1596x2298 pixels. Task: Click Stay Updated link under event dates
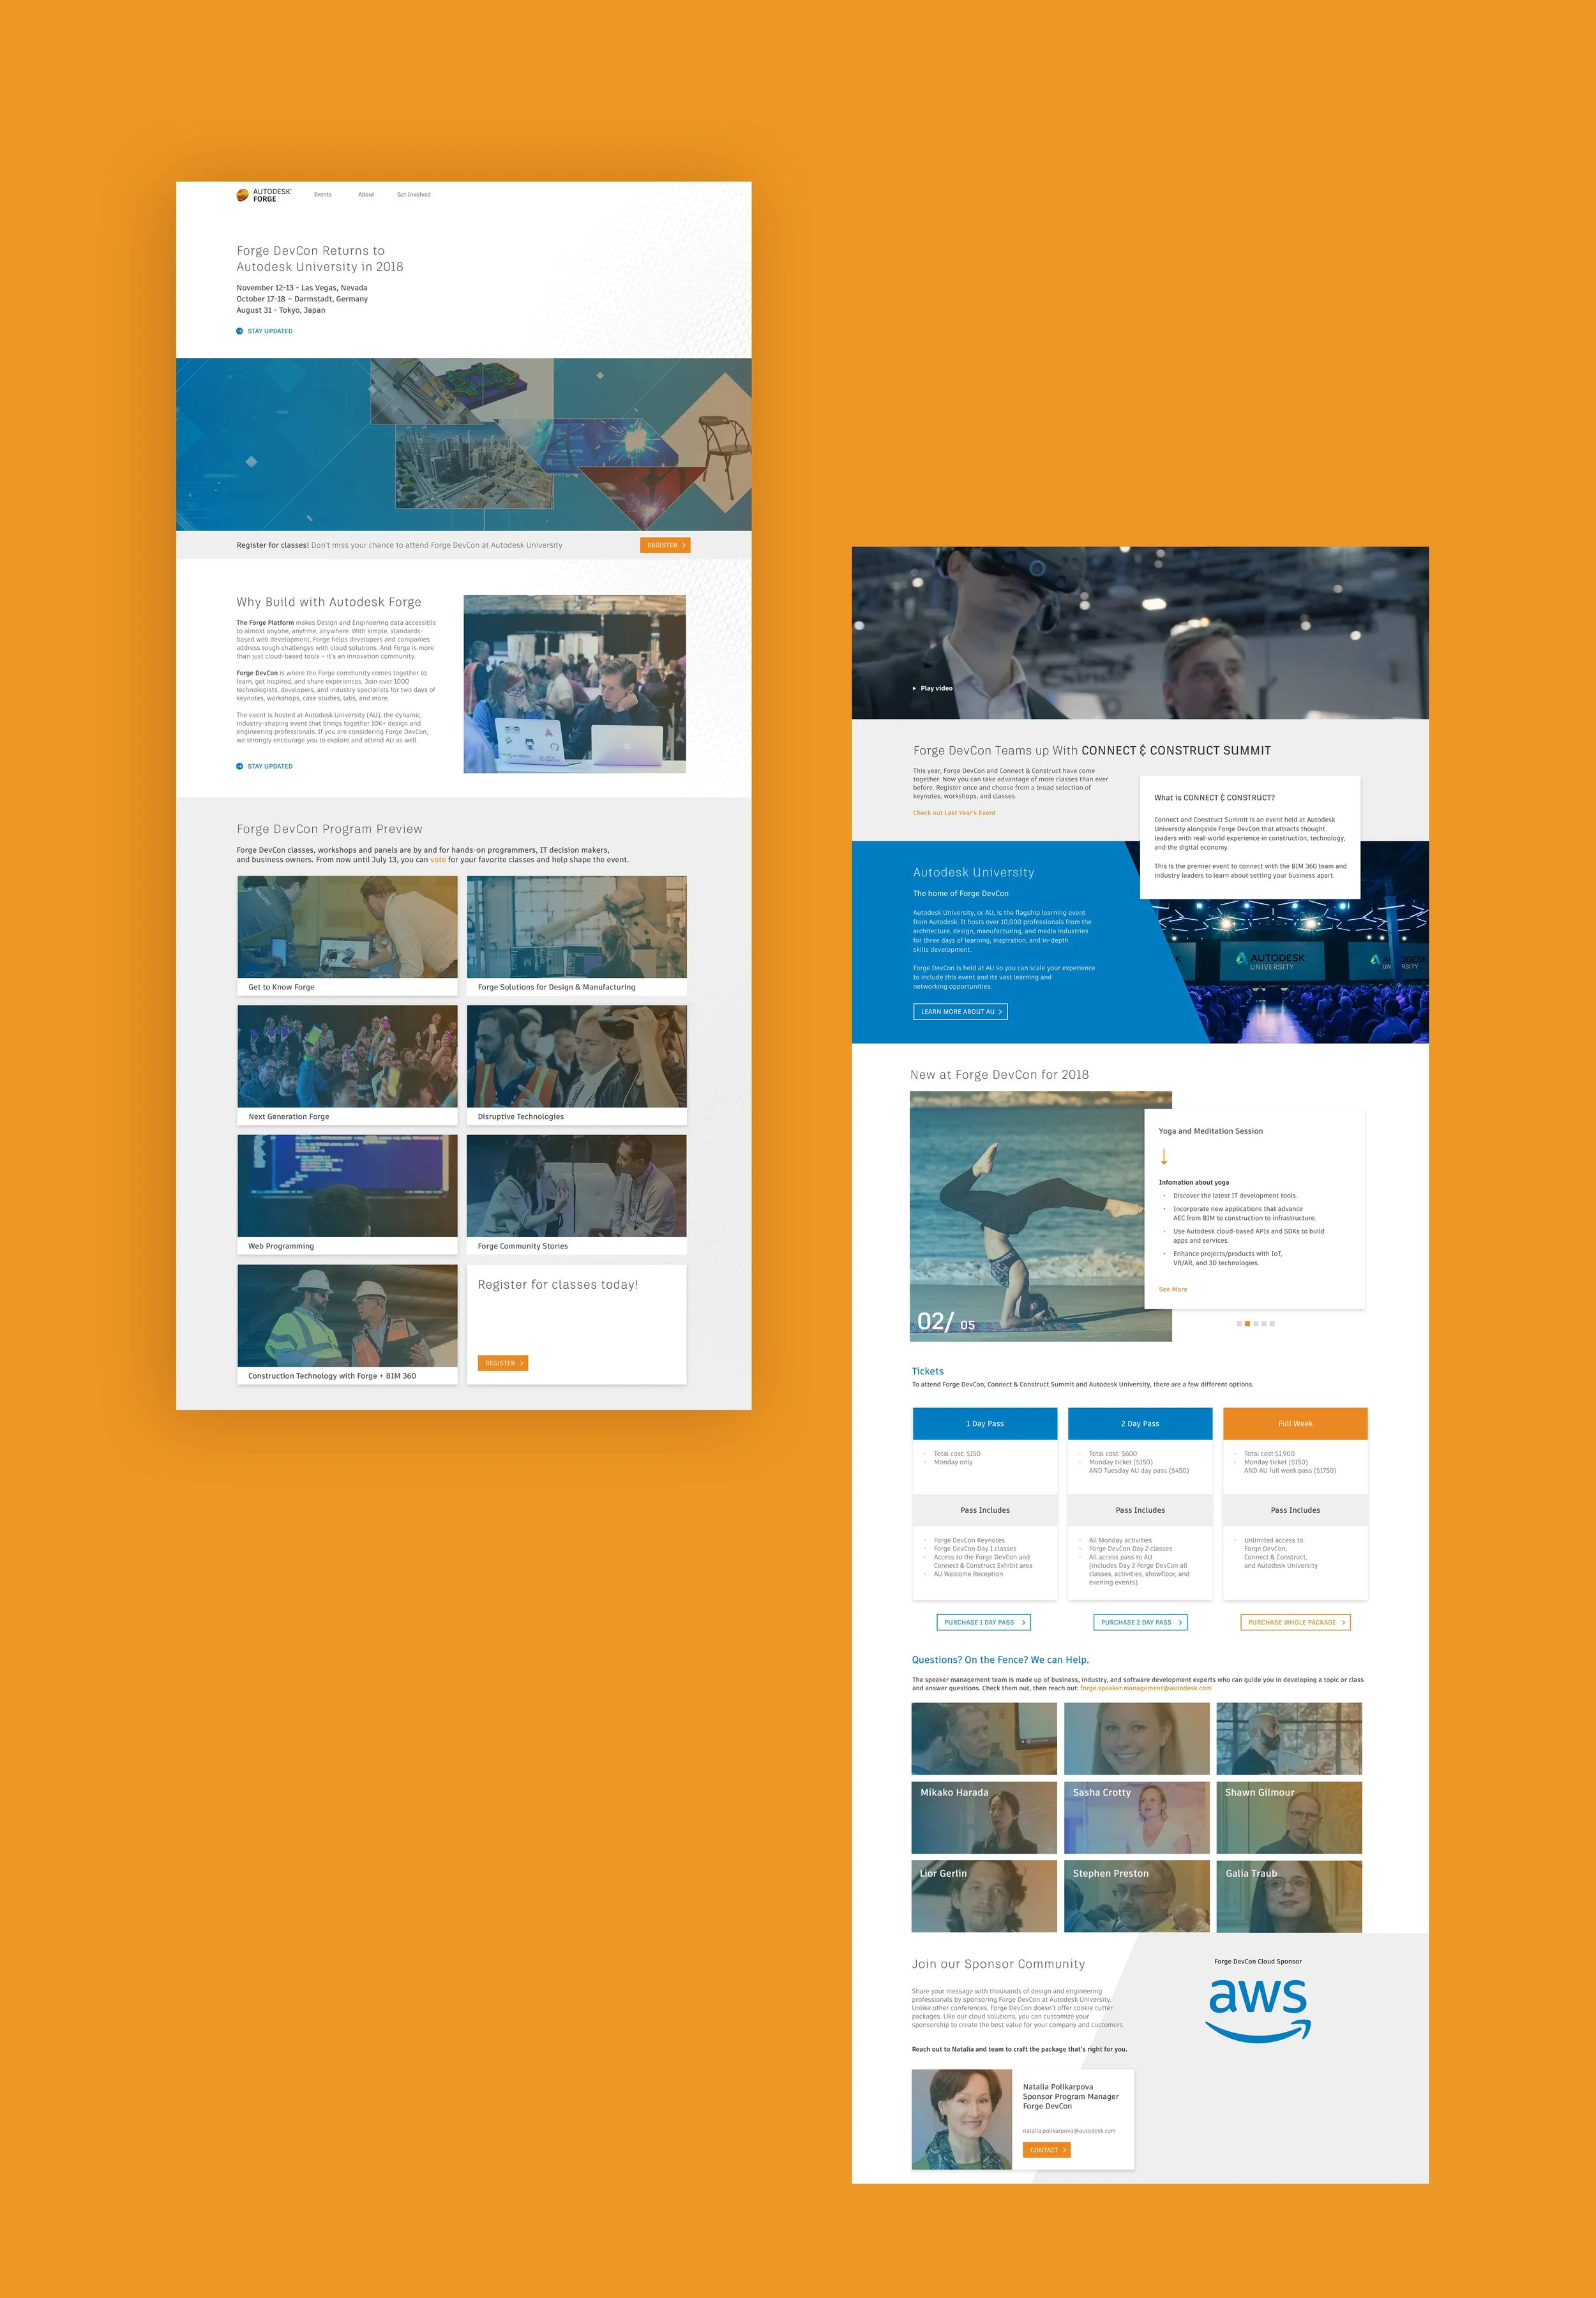(265, 331)
